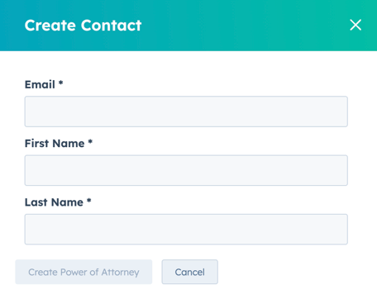Close the Create Contact dialog

pos(356,25)
